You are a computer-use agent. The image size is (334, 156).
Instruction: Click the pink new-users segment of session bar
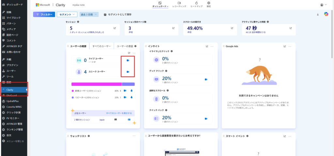pyautogui.click(x=97, y=84)
